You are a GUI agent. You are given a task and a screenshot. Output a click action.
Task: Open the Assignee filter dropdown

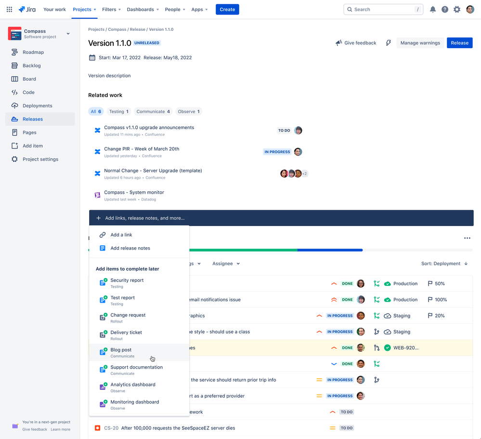226,264
